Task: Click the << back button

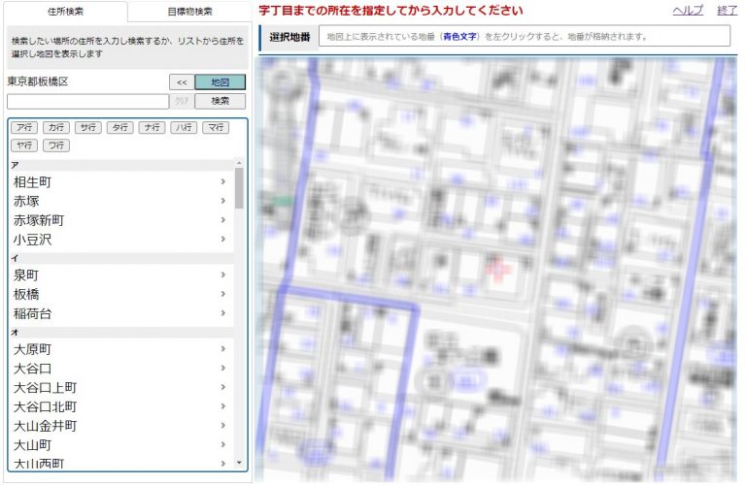Action: pyautogui.click(x=182, y=82)
